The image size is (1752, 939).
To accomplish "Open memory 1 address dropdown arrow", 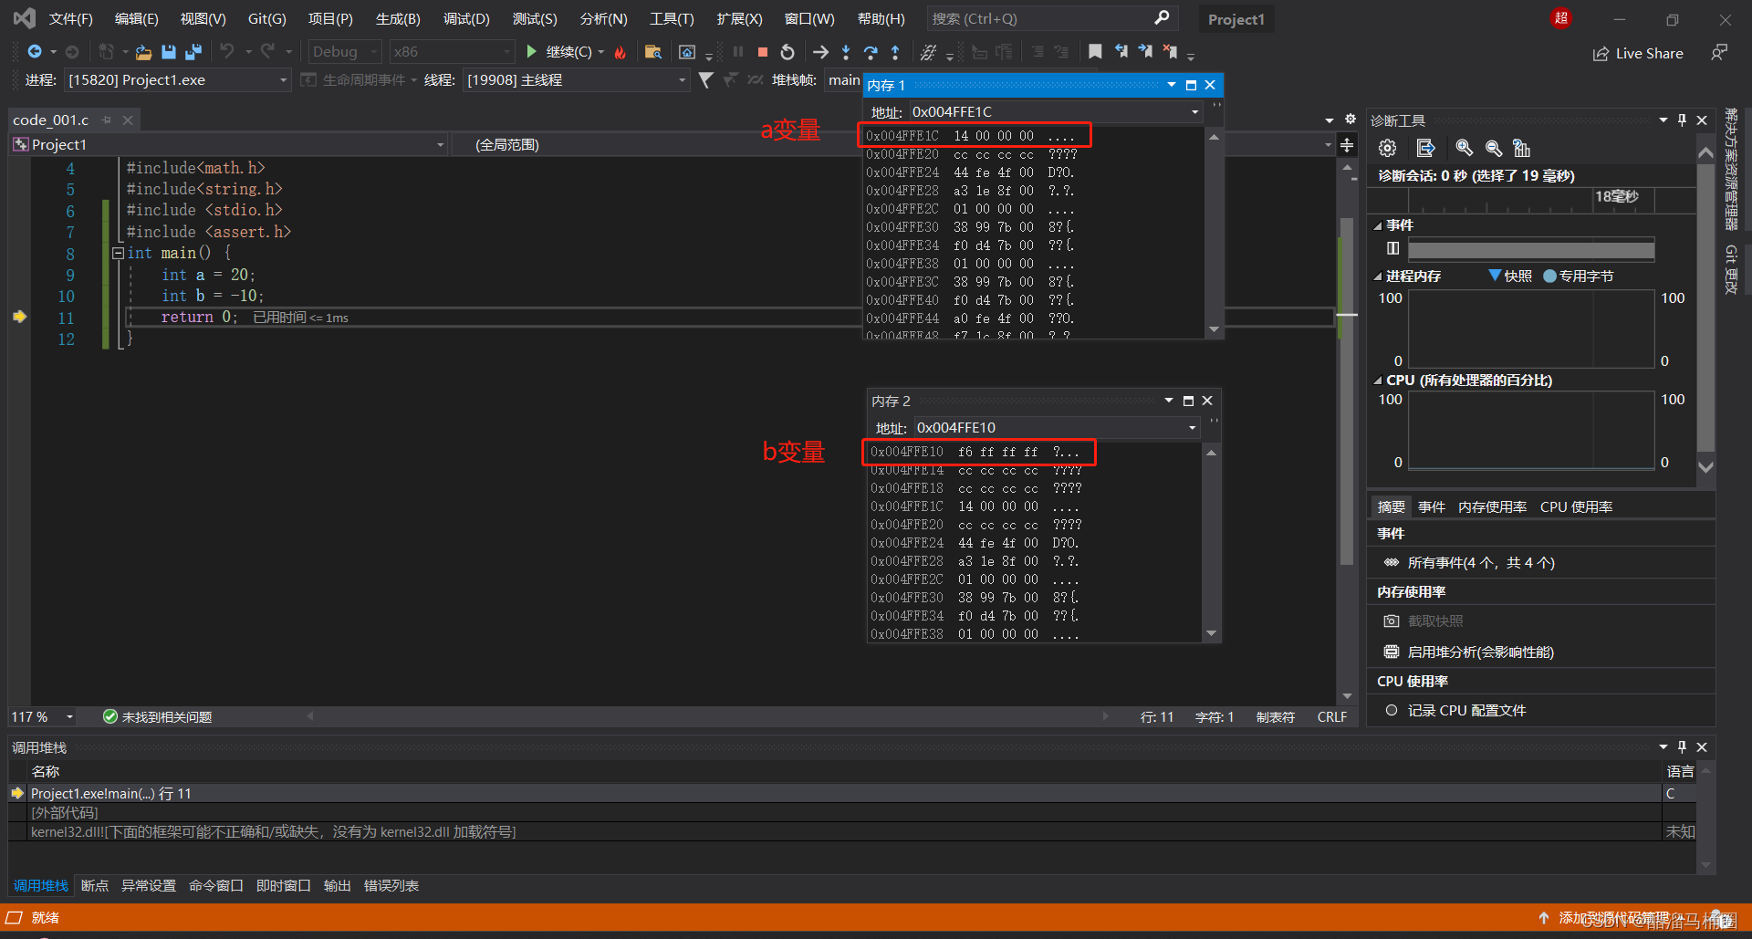I will tap(1194, 112).
